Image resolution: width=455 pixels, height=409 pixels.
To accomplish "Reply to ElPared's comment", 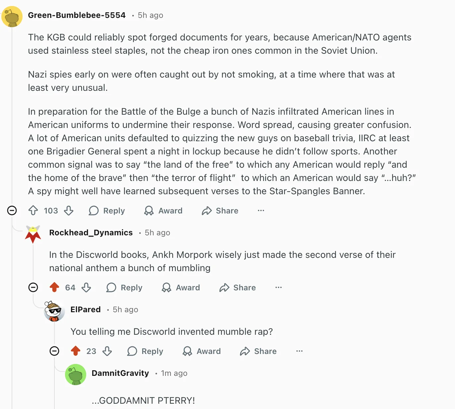I will [145, 351].
